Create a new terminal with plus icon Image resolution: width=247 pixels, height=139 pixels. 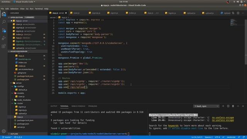pos(223,106)
